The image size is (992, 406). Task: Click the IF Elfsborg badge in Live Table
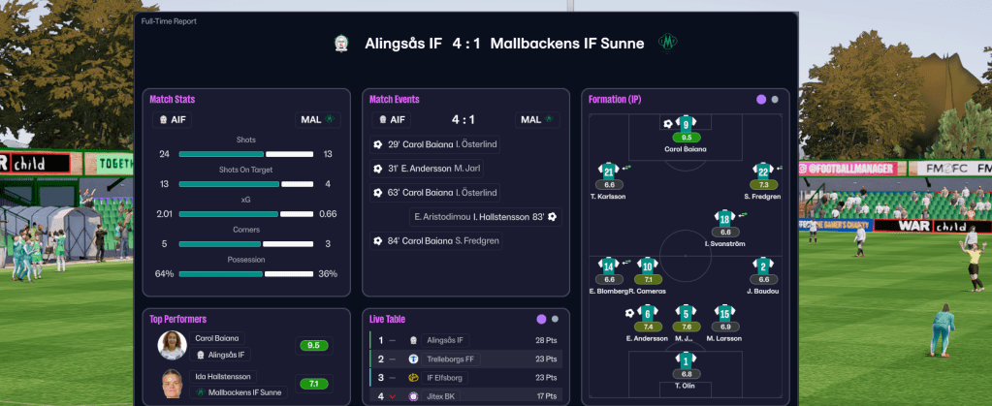(414, 377)
